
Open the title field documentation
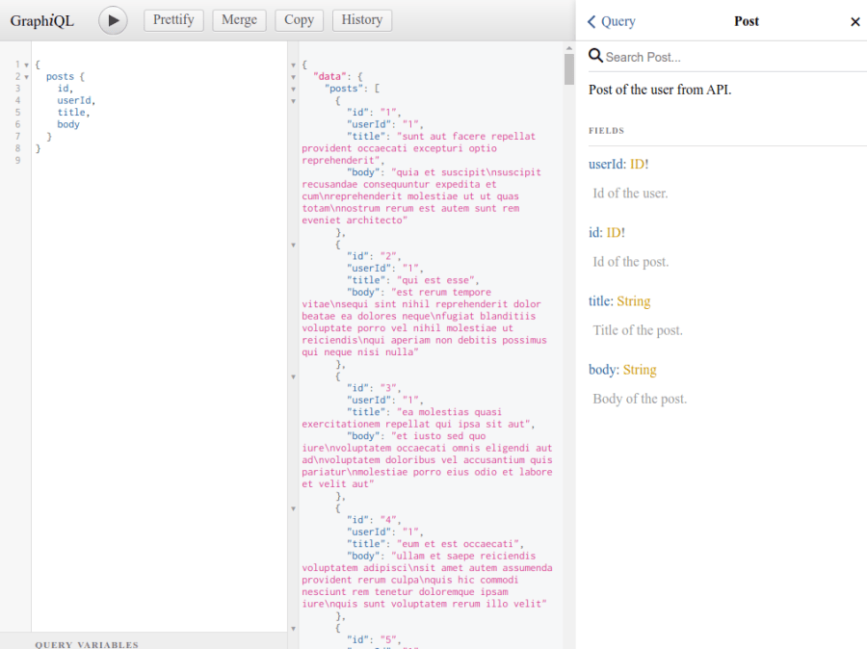click(x=599, y=301)
